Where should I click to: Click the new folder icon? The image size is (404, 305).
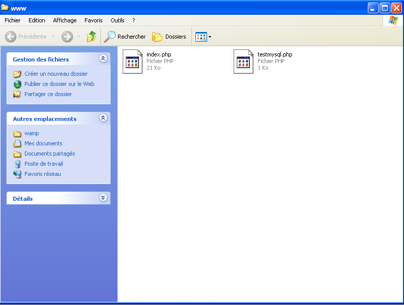[x=17, y=74]
